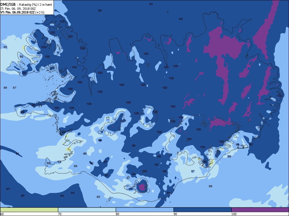The height and width of the screenshot is (216, 289).
Task: Click the humidity value '86' on the map
Action: [5, 88]
